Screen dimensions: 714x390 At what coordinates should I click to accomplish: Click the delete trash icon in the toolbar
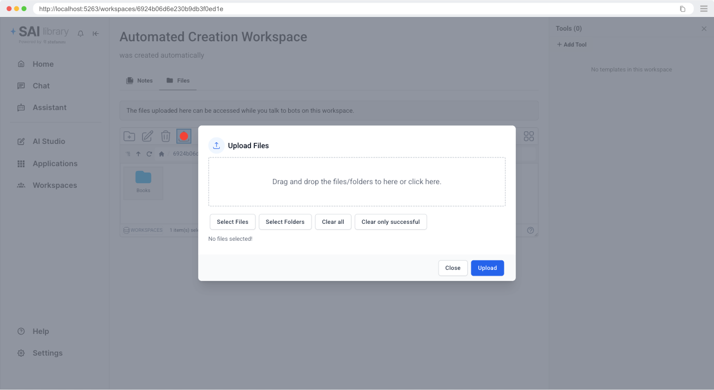click(165, 136)
